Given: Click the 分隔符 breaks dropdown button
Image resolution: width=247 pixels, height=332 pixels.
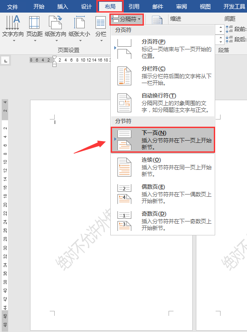Looking at the screenshot, I should tap(126, 19).
